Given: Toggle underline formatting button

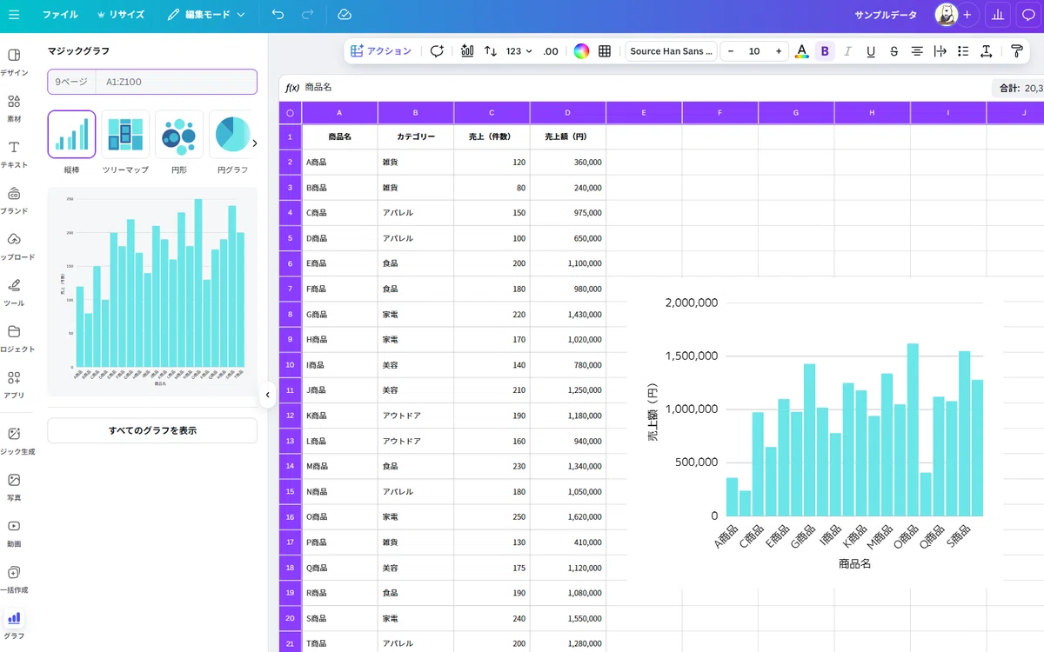Looking at the screenshot, I should point(871,51).
